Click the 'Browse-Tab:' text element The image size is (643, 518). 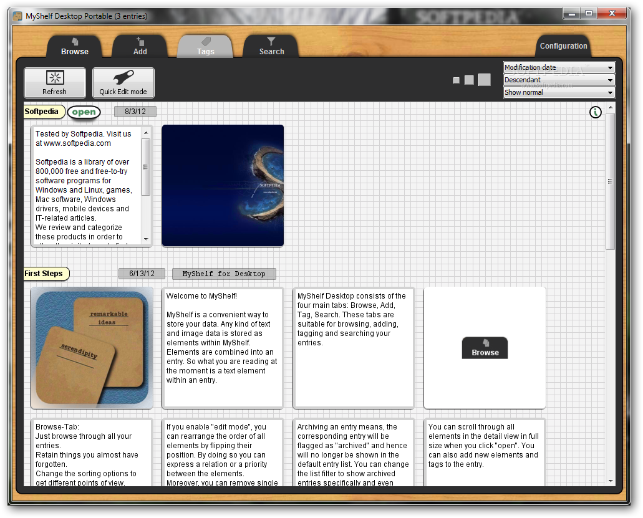[x=92, y=453]
